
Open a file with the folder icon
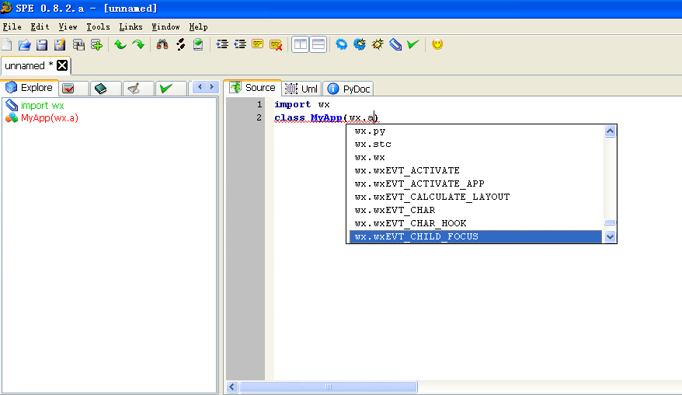coord(24,44)
